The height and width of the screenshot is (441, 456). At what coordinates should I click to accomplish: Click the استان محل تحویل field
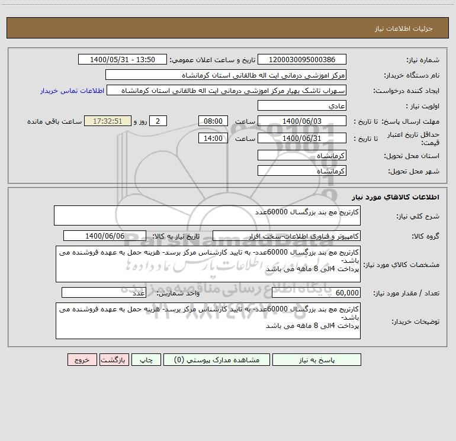tap(302, 155)
